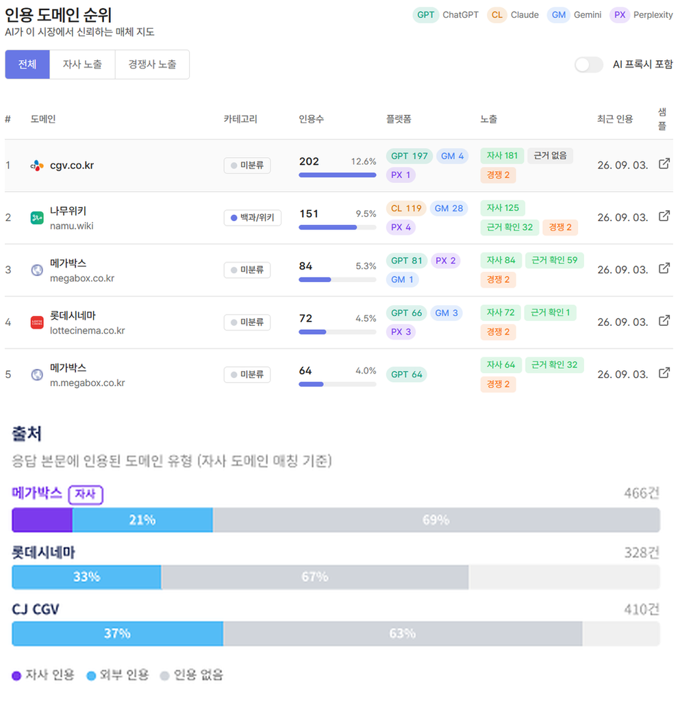The image size is (680, 701).
Task: Click the 328건 count text
Action: coord(642,553)
